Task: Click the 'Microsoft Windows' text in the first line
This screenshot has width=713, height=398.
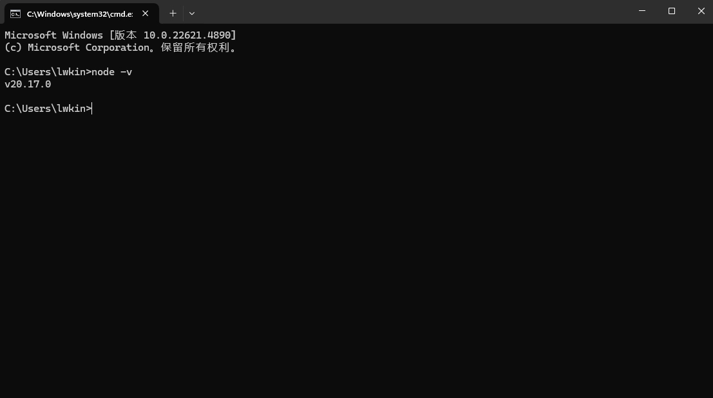Action: (53, 35)
